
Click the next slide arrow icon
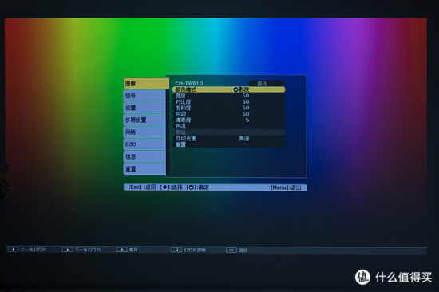click(67, 249)
